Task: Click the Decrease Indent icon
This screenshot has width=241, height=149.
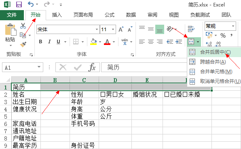Action: (170, 42)
